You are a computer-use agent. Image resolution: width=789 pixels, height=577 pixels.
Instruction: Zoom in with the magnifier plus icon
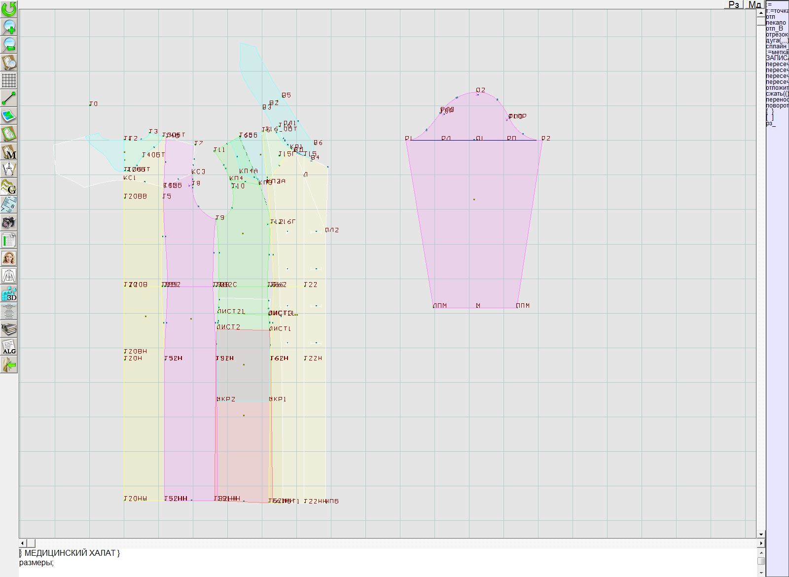click(x=9, y=27)
